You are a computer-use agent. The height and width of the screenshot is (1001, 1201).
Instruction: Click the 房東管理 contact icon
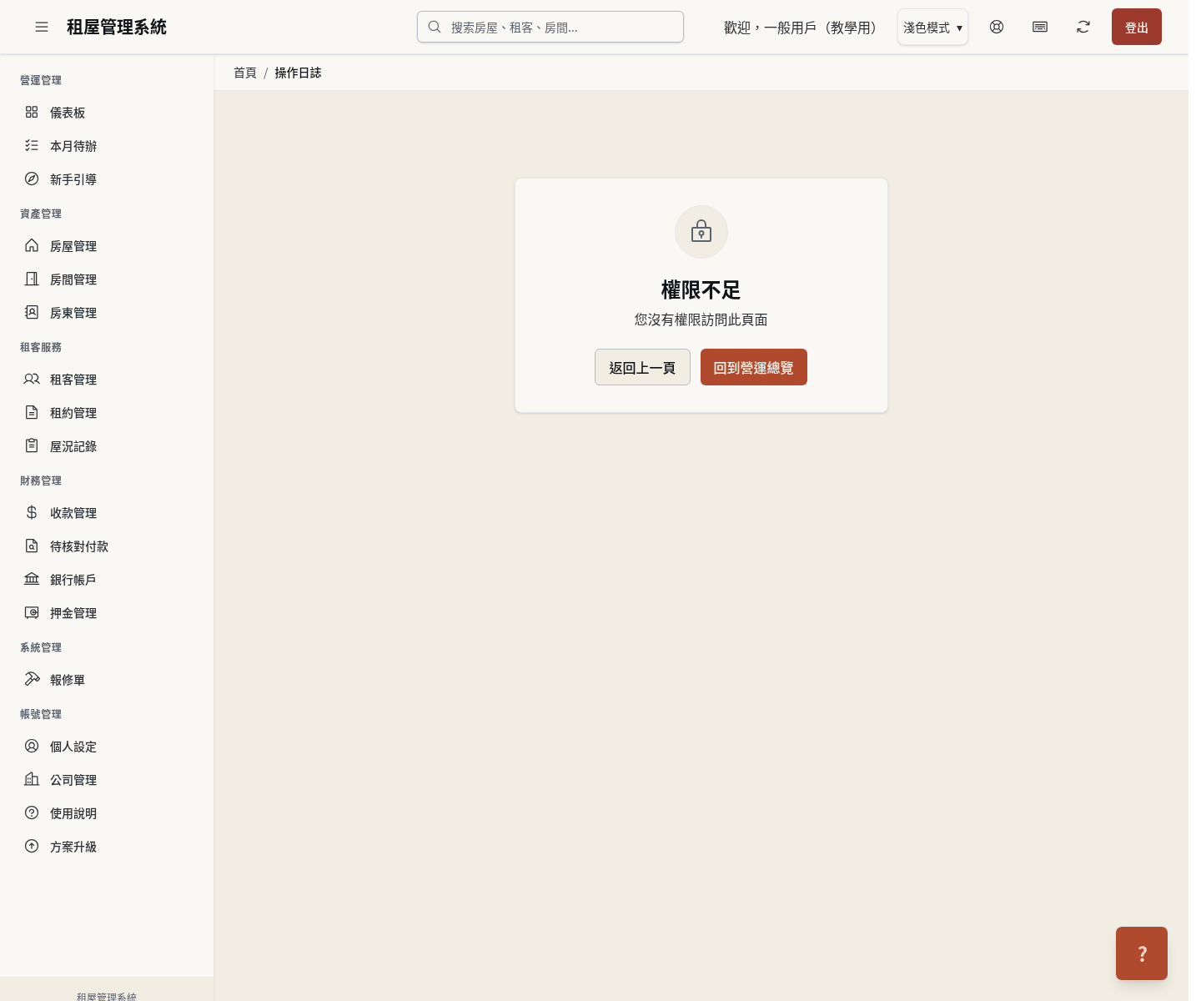tap(32, 312)
